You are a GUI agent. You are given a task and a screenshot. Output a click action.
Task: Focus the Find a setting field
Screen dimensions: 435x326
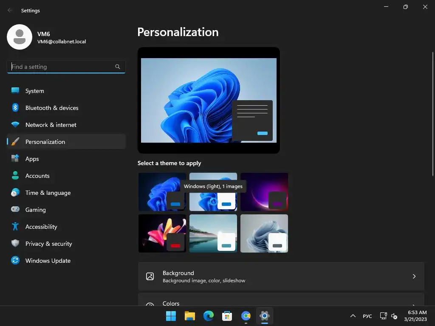[66, 67]
